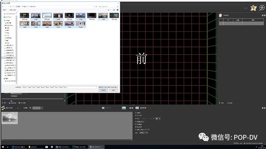This screenshot has width=266, height=149.
Task: Set thumbnails to smallest with small-image icon
Action: 103,108
